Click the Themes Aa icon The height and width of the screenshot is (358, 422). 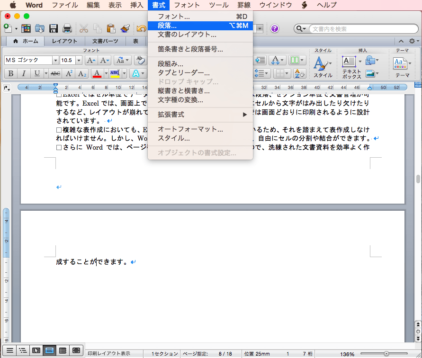(400, 64)
